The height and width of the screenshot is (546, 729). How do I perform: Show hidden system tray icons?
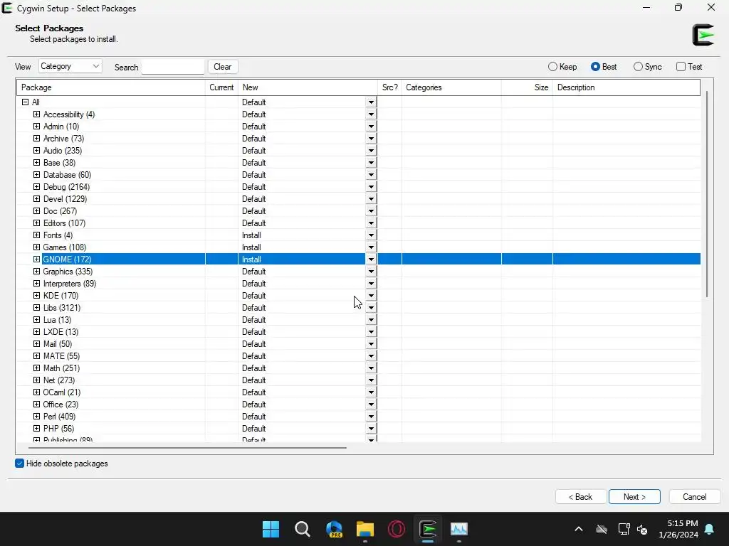click(x=578, y=529)
